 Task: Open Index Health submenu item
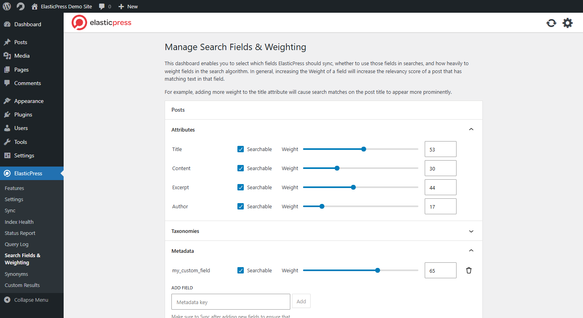(19, 222)
